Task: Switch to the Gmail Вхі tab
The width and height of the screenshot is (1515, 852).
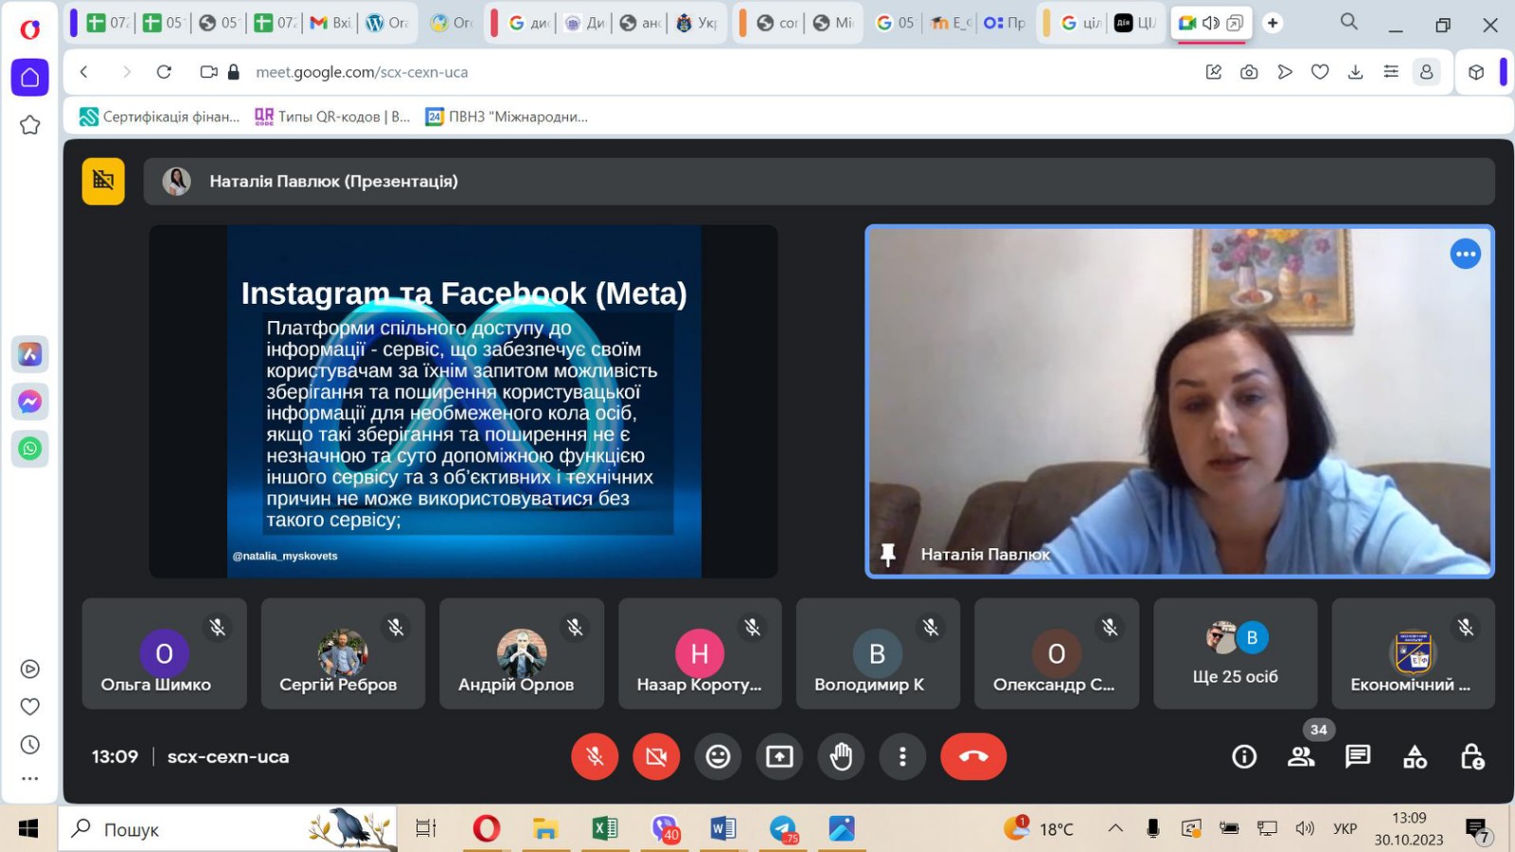Action: pyautogui.click(x=330, y=23)
